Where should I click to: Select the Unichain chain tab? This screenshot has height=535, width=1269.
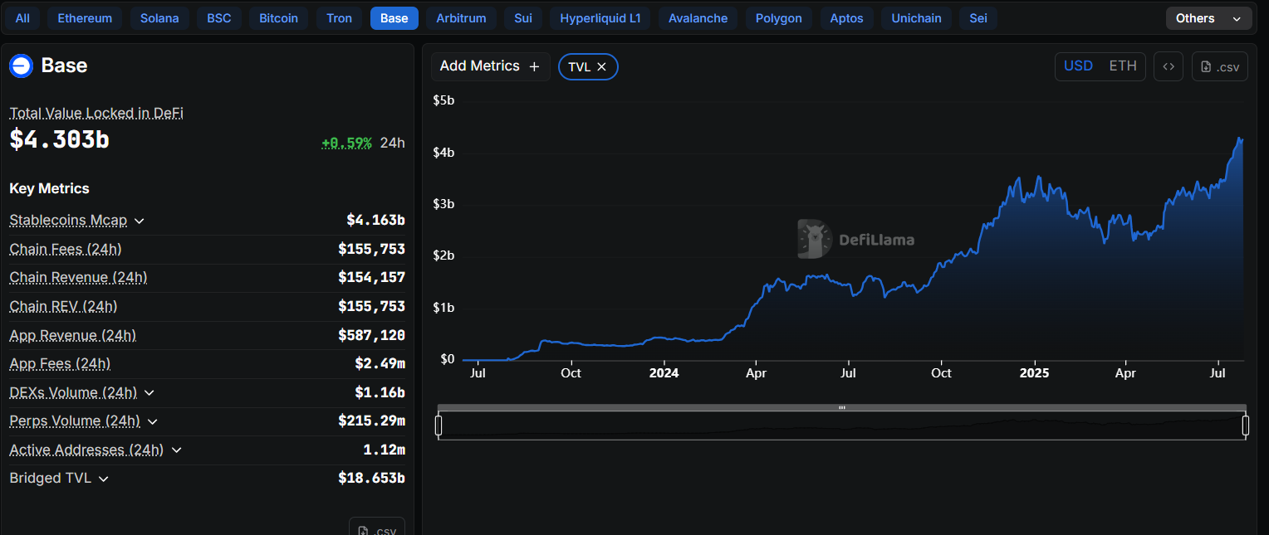click(x=916, y=18)
